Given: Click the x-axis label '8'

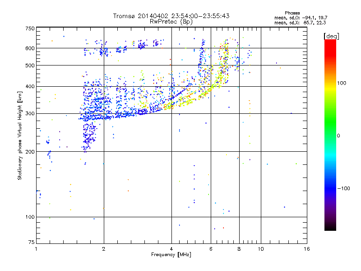Looking at the screenshot, I should [x=239, y=249].
